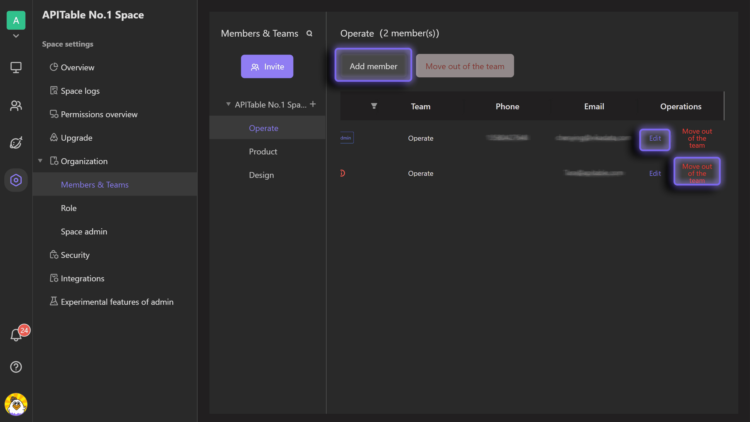Click the Email column header
The width and height of the screenshot is (750, 422).
point(594,106)
